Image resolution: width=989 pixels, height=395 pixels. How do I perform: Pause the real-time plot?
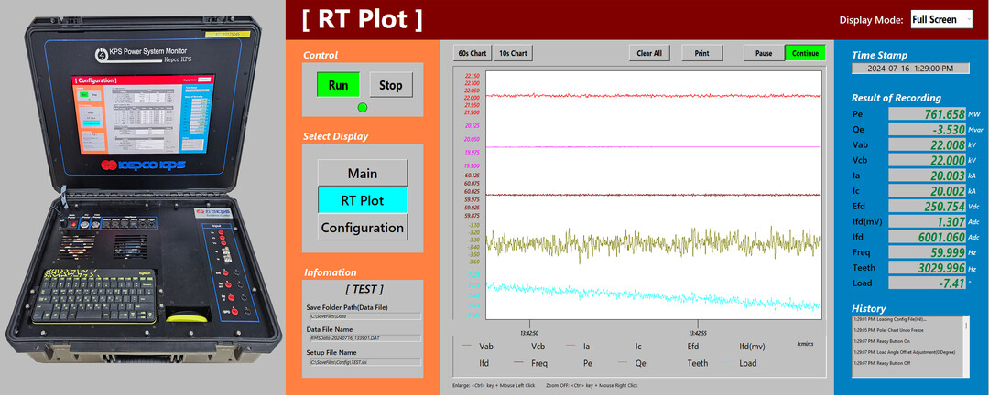click(763, 53)
